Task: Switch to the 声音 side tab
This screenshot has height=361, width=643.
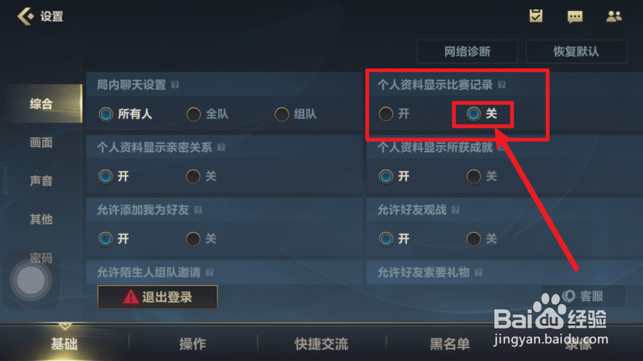Action: [x=41, y=180]
